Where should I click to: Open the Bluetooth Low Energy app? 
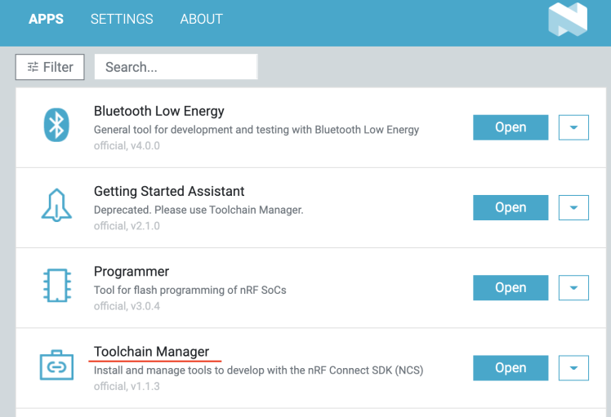[x=511, y=127]
